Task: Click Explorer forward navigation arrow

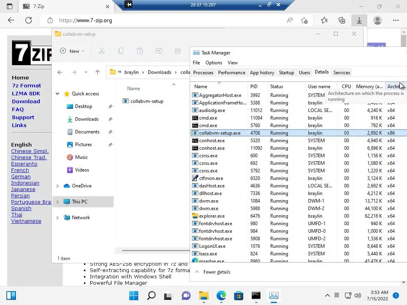Action: [74, 72]
